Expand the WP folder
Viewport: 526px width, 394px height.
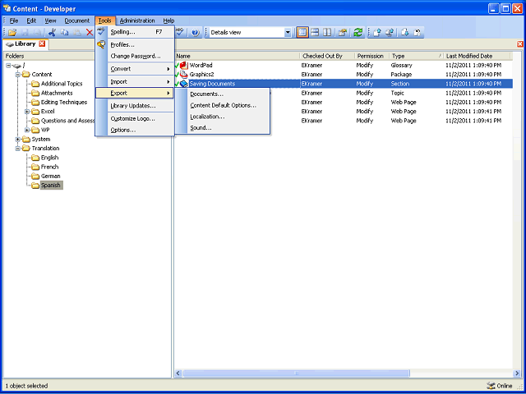click(27, 130)
